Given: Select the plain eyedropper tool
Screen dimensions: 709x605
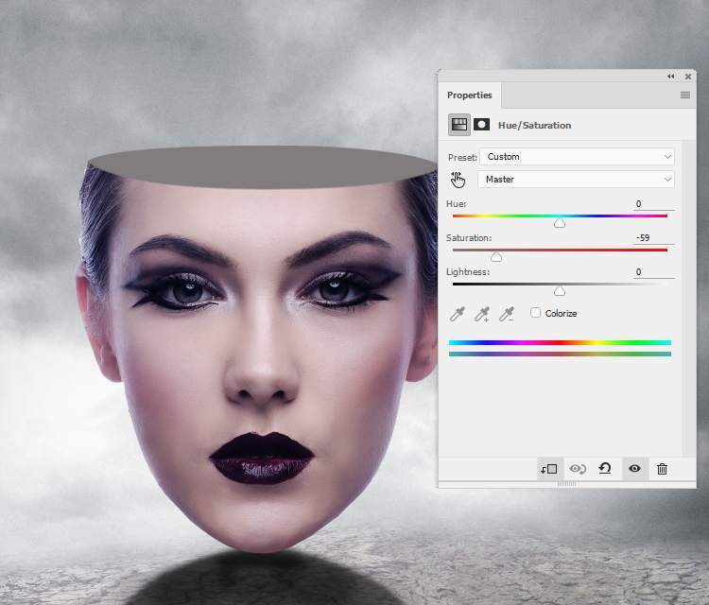Looking at the screenshot, I should (x=458, y=313).
